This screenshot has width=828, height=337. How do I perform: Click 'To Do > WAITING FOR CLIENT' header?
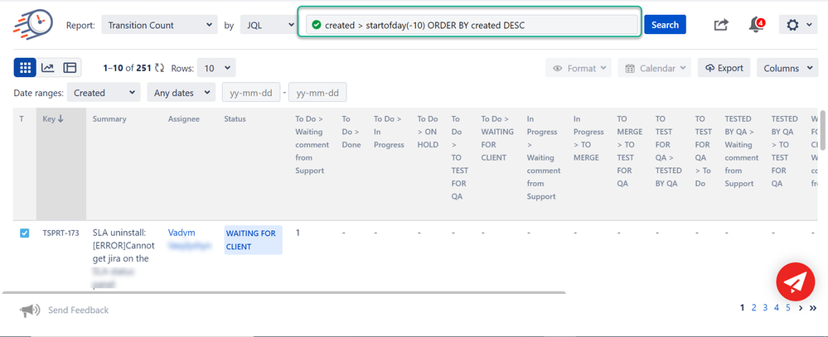click(x=497, y=138)
